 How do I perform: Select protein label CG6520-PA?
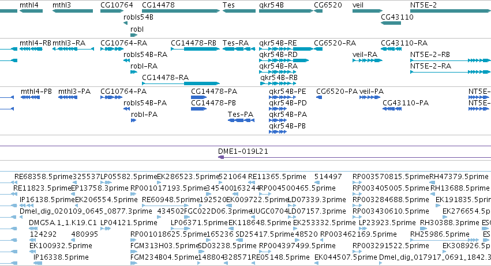tap(337, 92)
